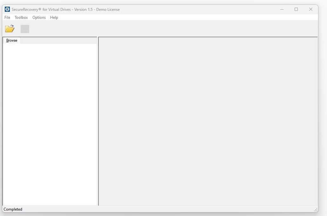This screenshot has width=327, height=216.
Task: Select the Browse tab
Action: coord(12,40)
